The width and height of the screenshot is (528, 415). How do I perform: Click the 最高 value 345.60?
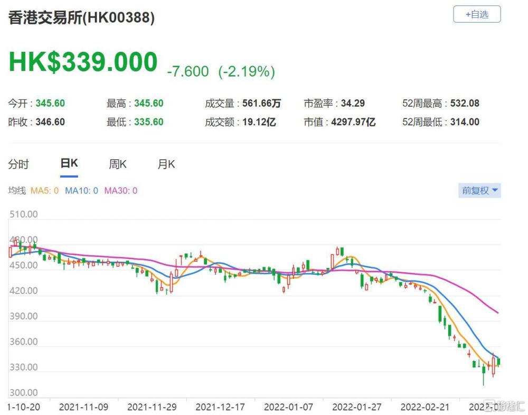coord(149,103)
